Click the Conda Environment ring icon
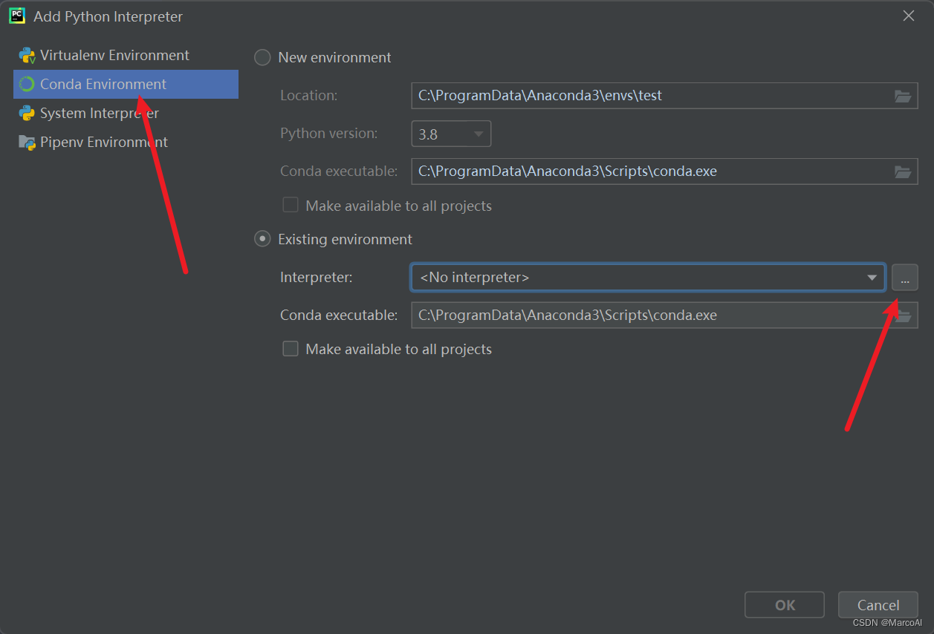 tap(27, 85)
